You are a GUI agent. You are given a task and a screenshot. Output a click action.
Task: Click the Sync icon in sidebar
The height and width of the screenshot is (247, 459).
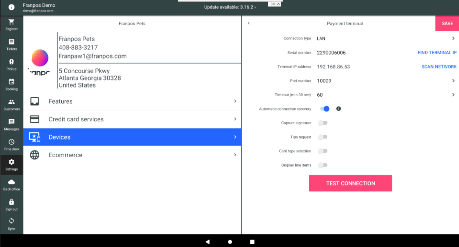11,221
